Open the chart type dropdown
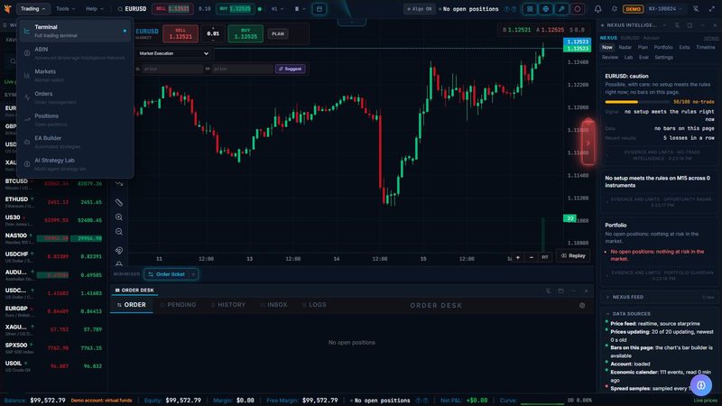The width and height of the screenshot is (722, 406). coord(300,9)
